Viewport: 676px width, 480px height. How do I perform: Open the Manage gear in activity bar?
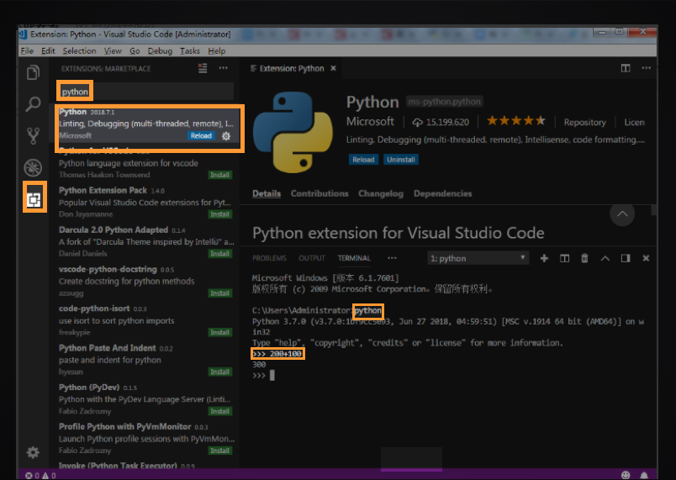coord(33,452)
